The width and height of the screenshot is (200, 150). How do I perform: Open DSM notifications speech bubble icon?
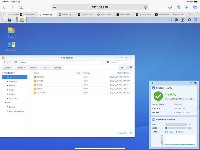click(176, 20)
